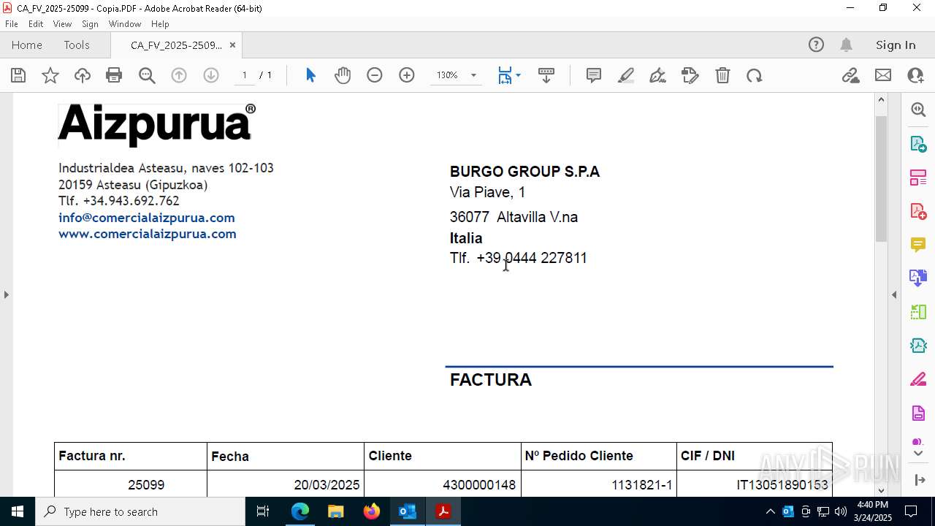Image resolution: width=935 pixels, height=526 pixels.
Task: Zoom out with the minus circle button
Action: click(x=375, y=75)
